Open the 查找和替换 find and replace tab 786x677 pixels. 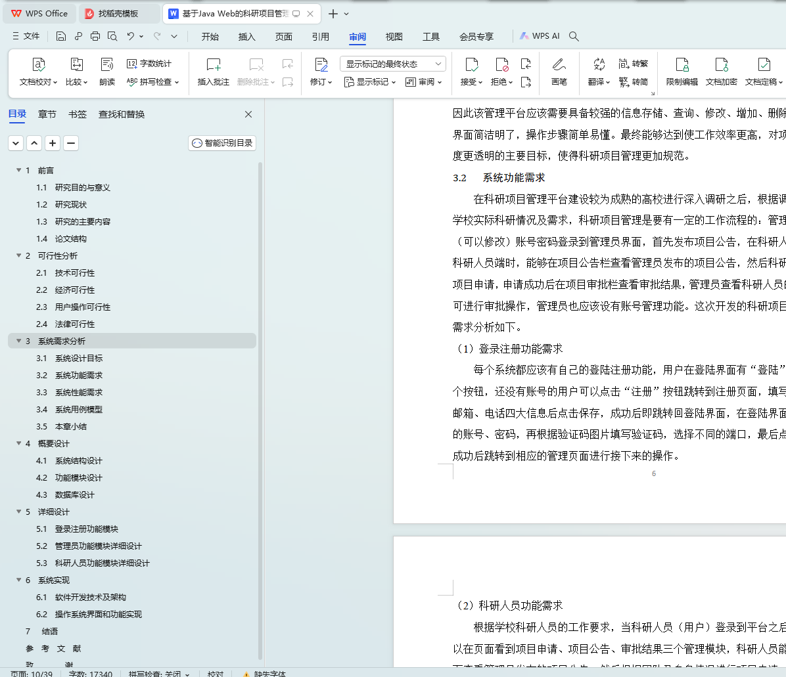click(x=122, y=114)
